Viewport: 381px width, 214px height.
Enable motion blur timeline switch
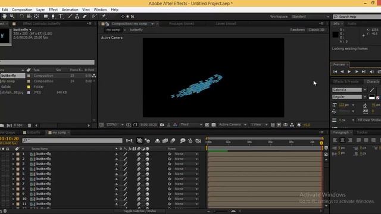173,141
